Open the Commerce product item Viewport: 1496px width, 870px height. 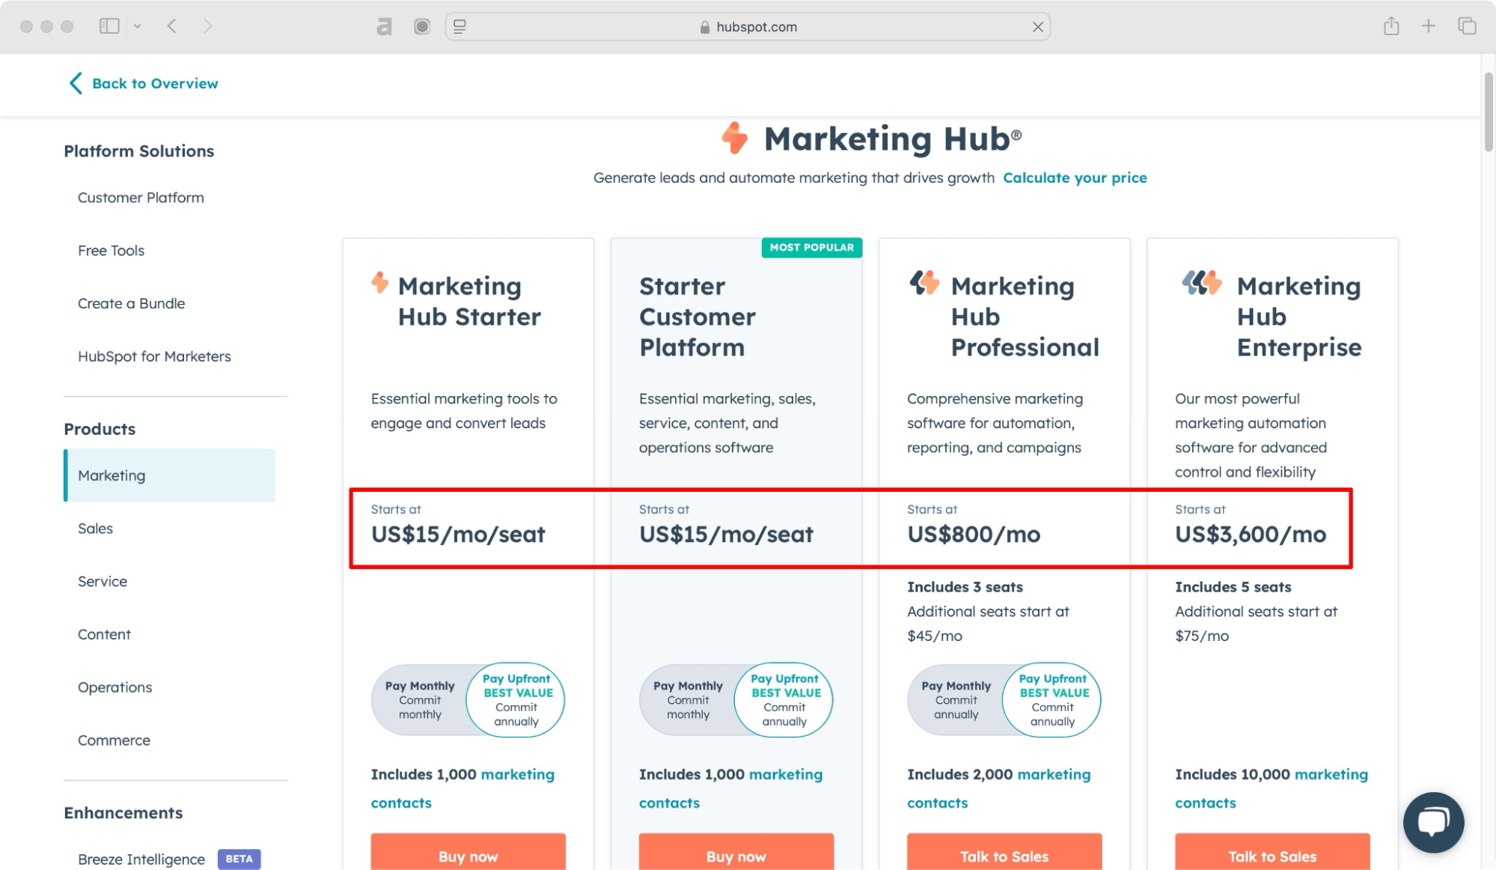coord(114,740)
